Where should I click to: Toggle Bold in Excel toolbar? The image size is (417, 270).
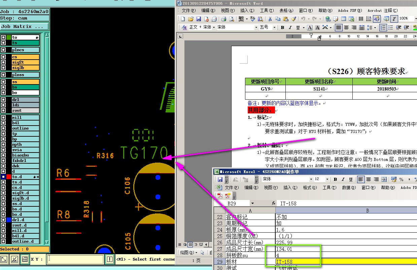click(x=335, y=179)
